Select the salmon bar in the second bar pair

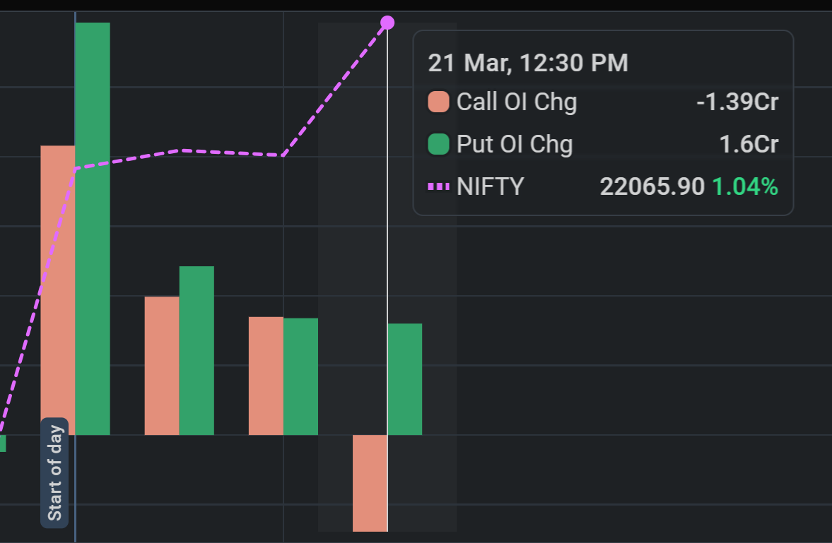coord(162,365)
